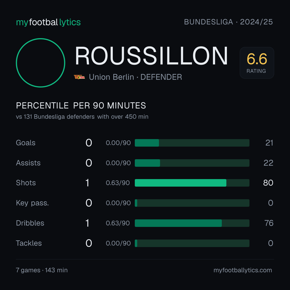This screenshot has width=290, height=290.
Task: Click the Dribbles percentile bar
Action: tap(192, 223)
